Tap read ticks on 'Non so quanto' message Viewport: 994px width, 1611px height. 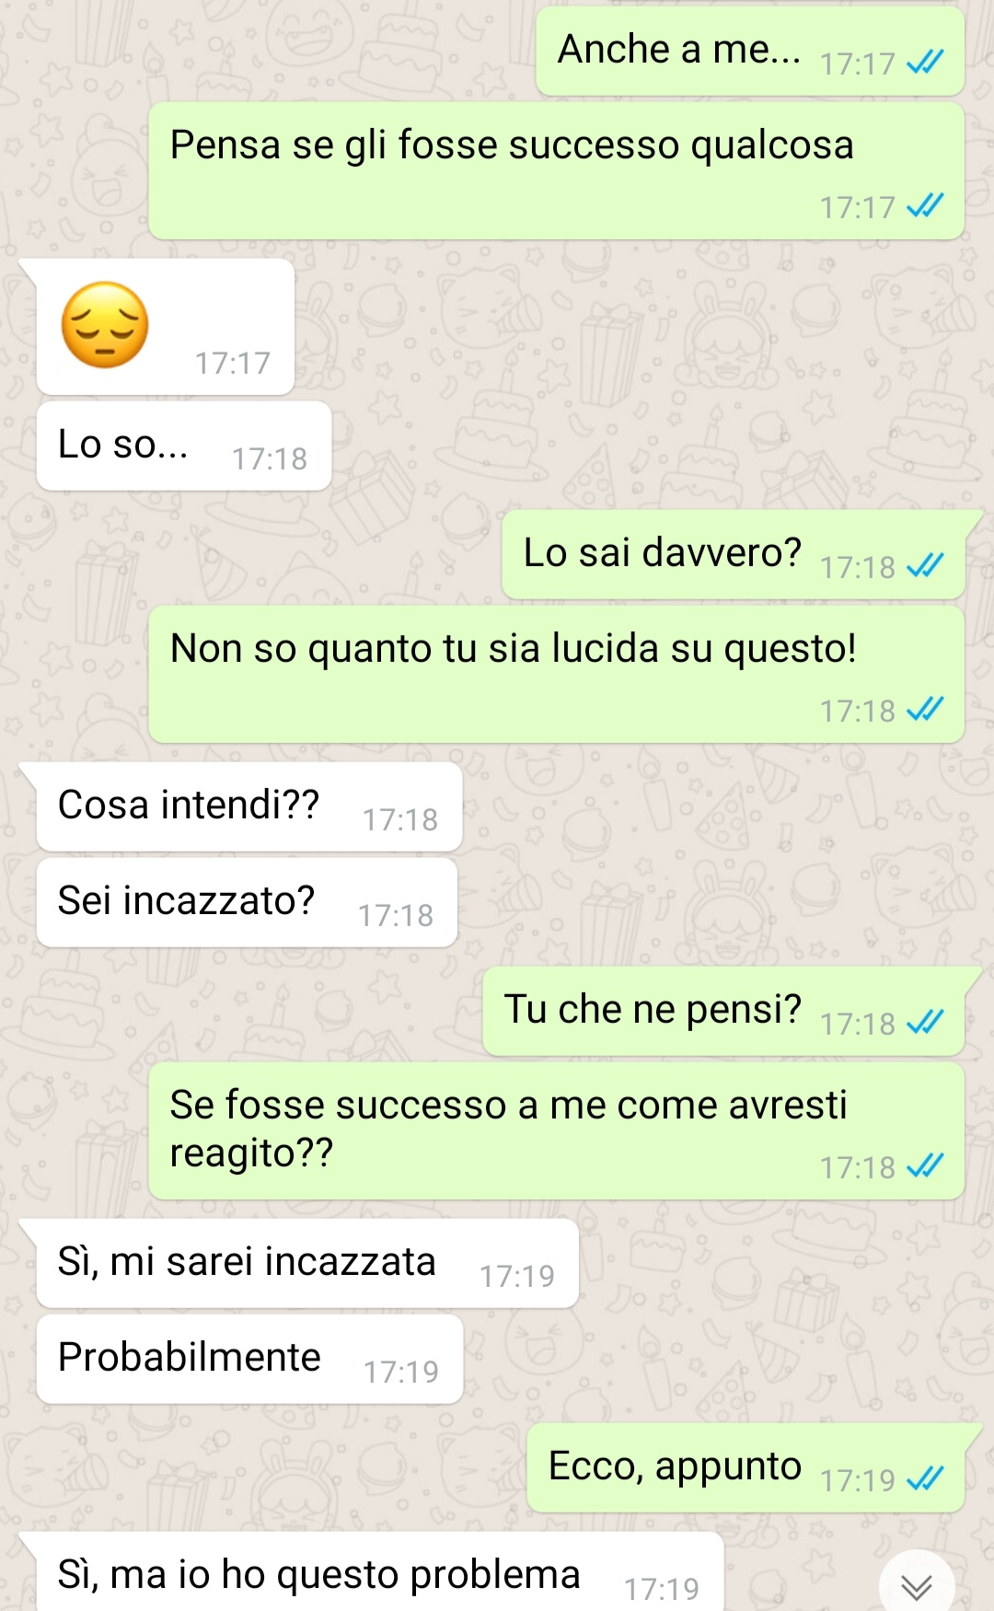tap(925, 710)
